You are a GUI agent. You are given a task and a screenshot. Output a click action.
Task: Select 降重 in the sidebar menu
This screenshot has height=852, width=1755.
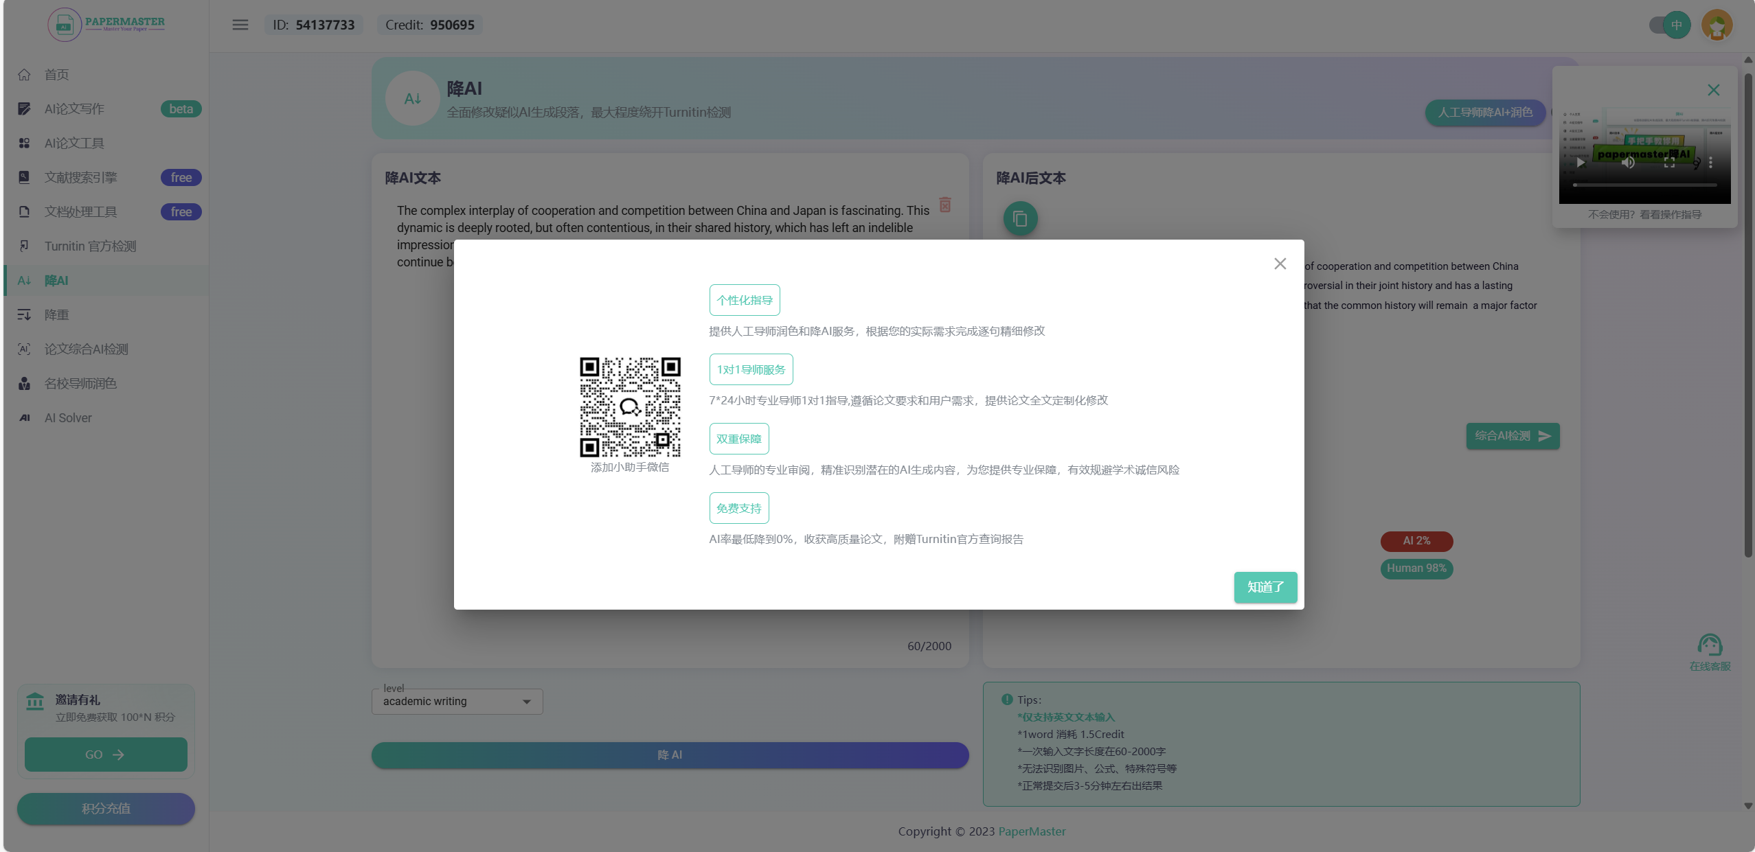(56, 314)
